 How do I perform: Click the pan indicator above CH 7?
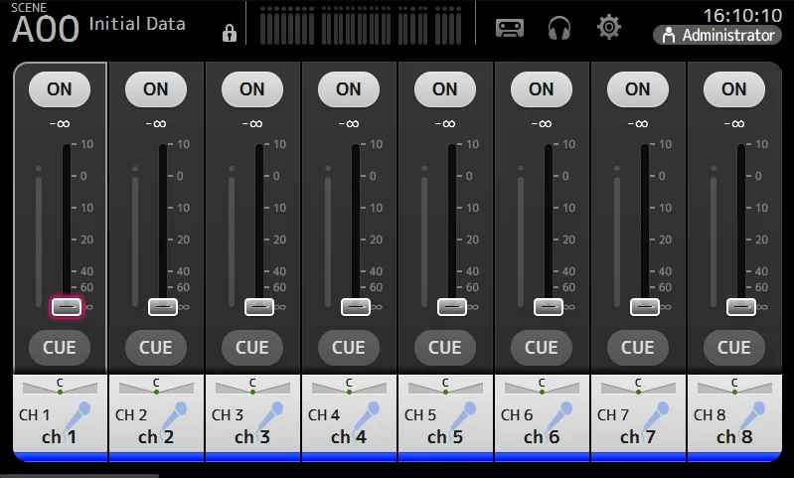tap(638, 387)
